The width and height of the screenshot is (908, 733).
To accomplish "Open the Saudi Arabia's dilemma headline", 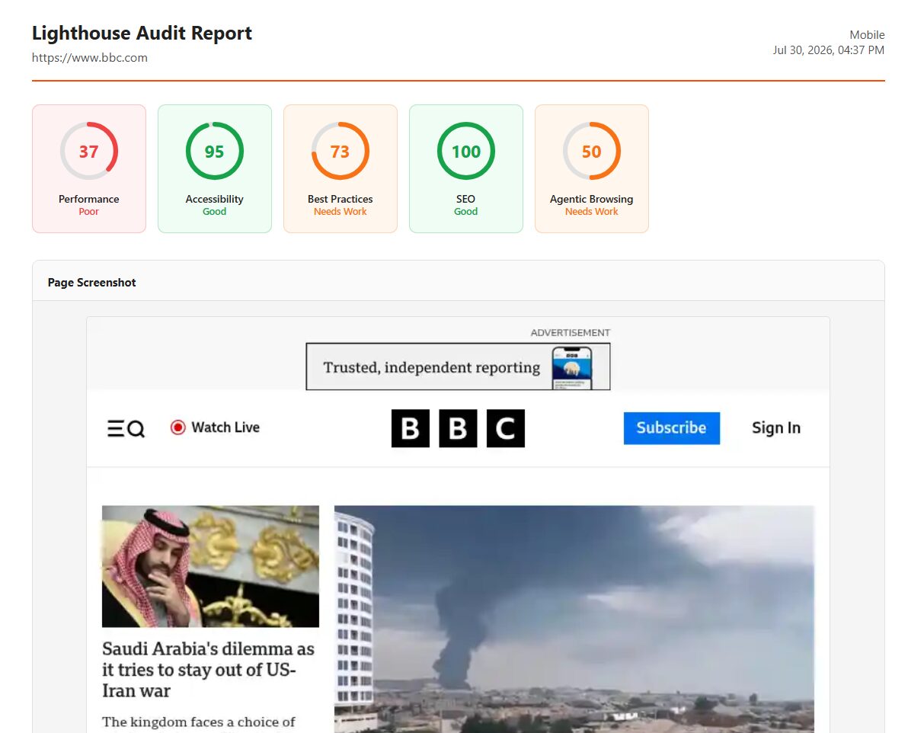I will click(x=209, y=669).
